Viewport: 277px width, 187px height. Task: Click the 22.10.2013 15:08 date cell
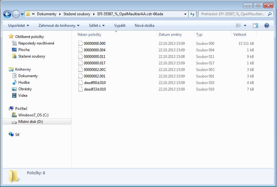point(172,57)
